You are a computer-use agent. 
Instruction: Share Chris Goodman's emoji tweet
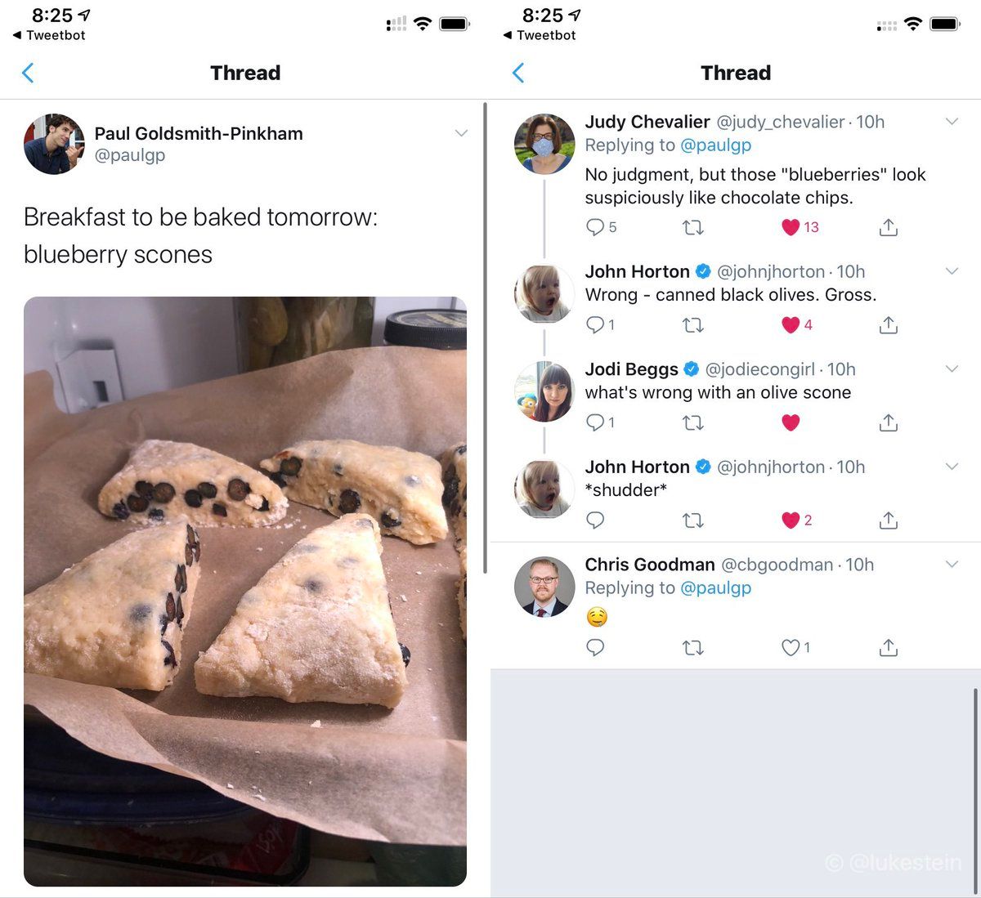[x=888, y=648]
